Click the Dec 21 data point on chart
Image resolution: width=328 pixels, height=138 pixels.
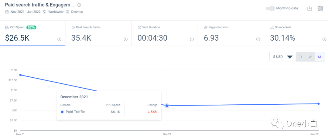coord(167,106)
